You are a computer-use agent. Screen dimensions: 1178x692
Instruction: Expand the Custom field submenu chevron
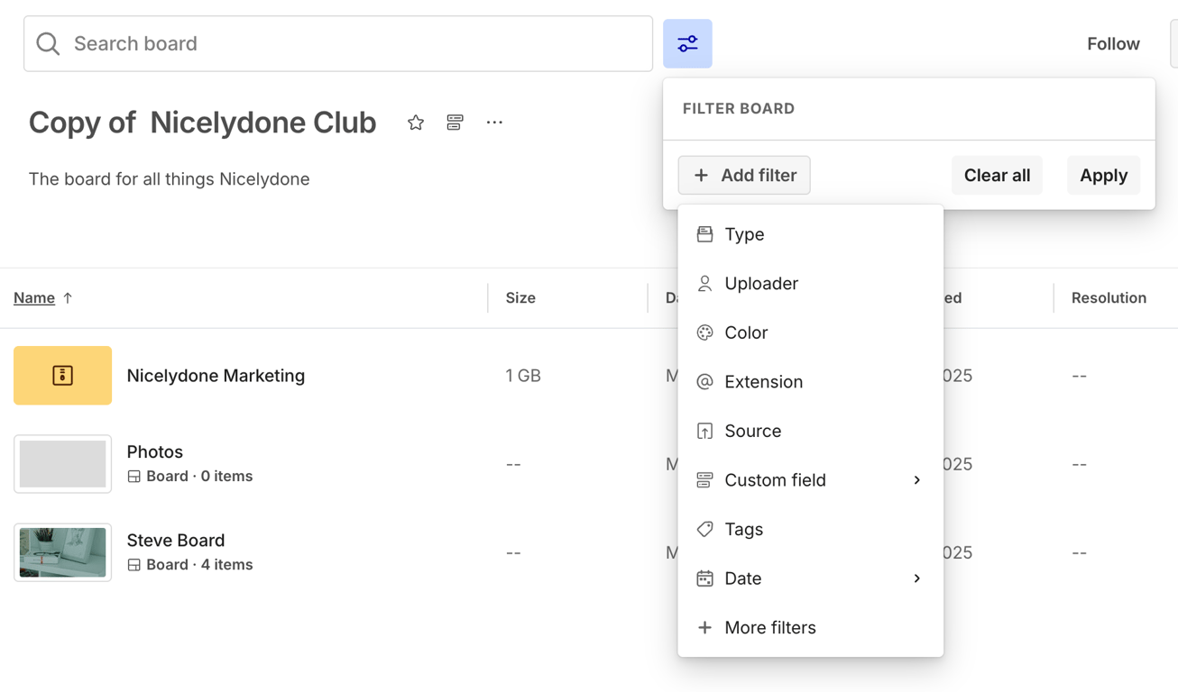(916, 480)
